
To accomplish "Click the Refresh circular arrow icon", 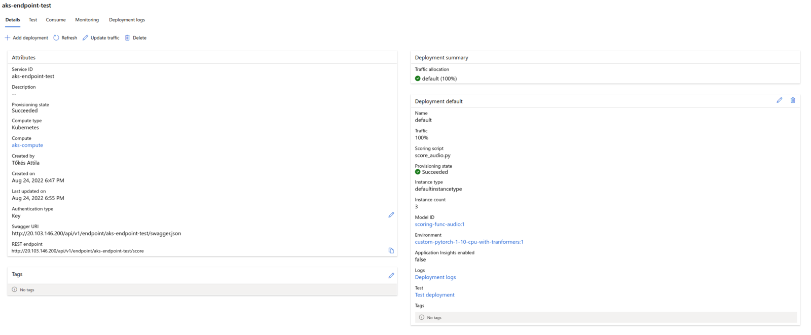I will coord(56,38).
